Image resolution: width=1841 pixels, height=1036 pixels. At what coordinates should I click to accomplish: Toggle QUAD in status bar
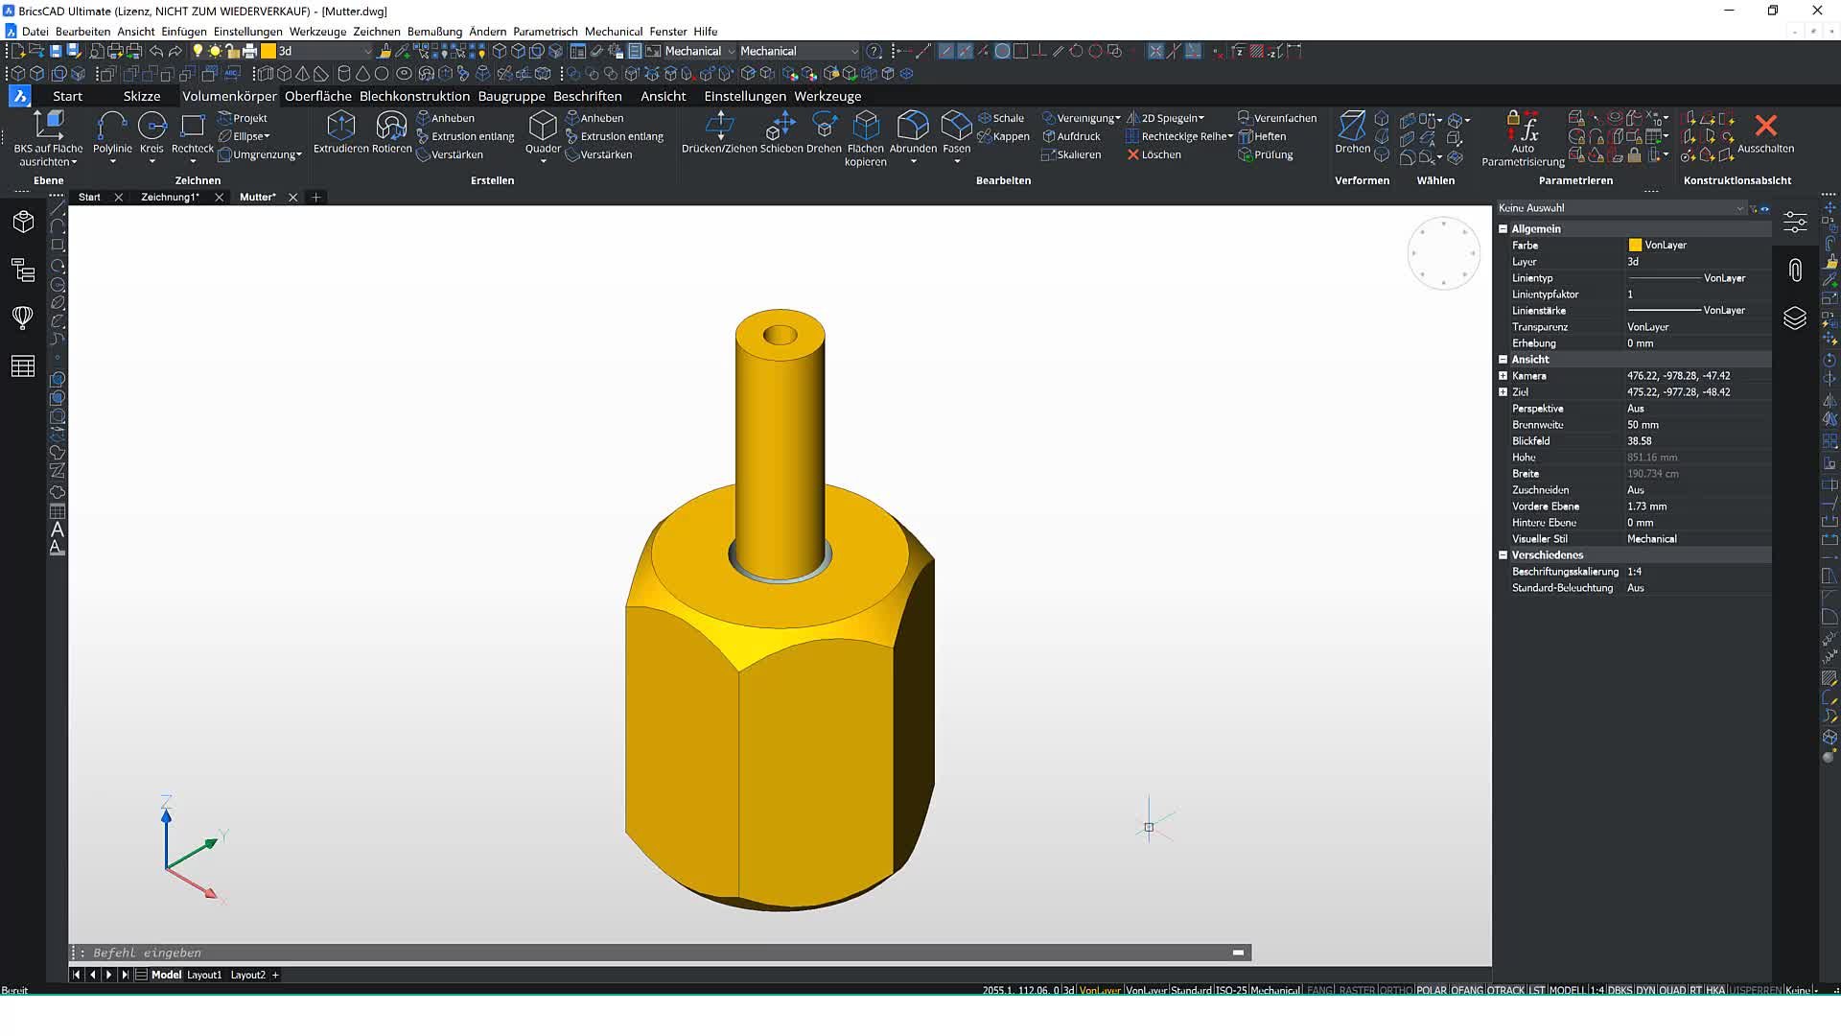pos(1672,990)
